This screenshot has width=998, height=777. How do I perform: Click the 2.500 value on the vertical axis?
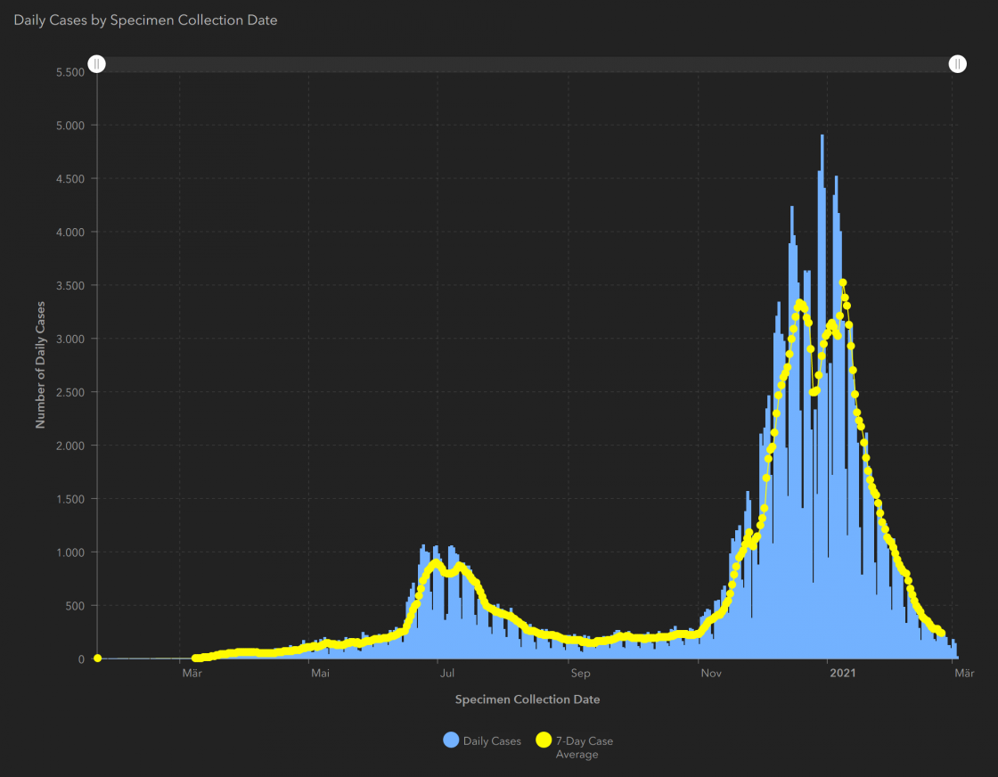(x=68, y=392)
